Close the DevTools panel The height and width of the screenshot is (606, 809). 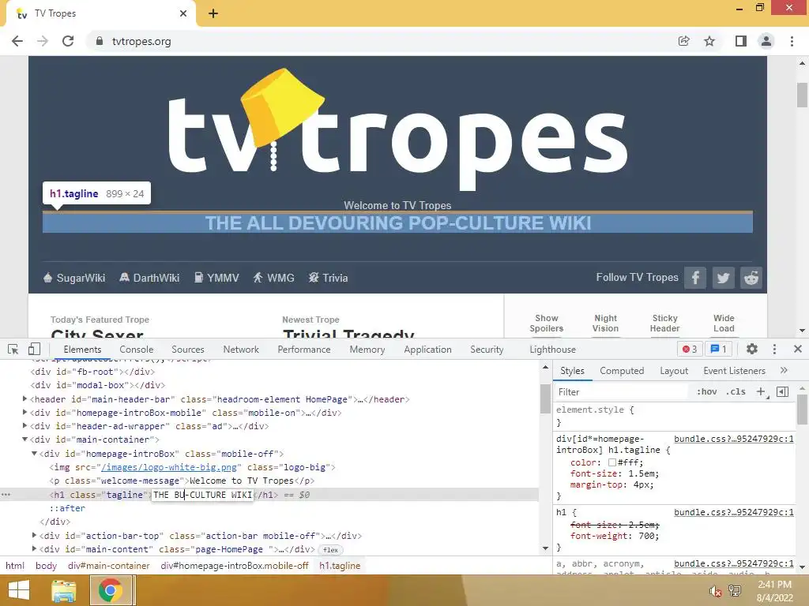tap(798, 349)
